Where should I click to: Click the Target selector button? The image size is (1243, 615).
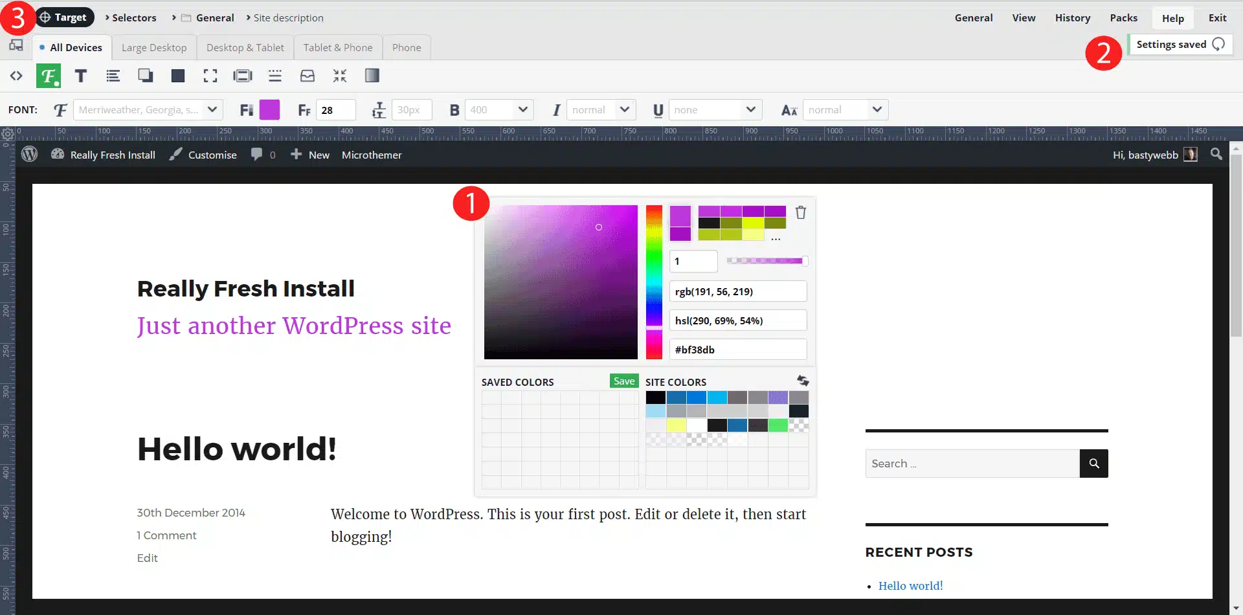63,17
